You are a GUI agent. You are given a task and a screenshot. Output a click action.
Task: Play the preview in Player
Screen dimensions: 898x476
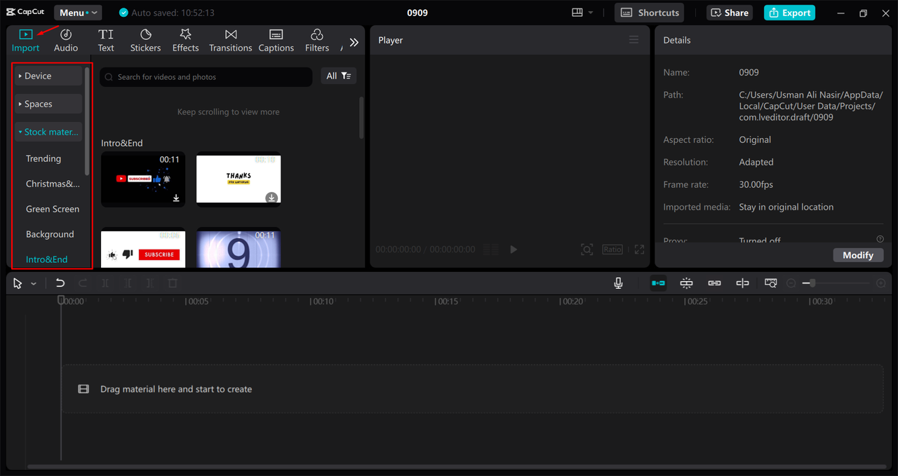point(514,250)
